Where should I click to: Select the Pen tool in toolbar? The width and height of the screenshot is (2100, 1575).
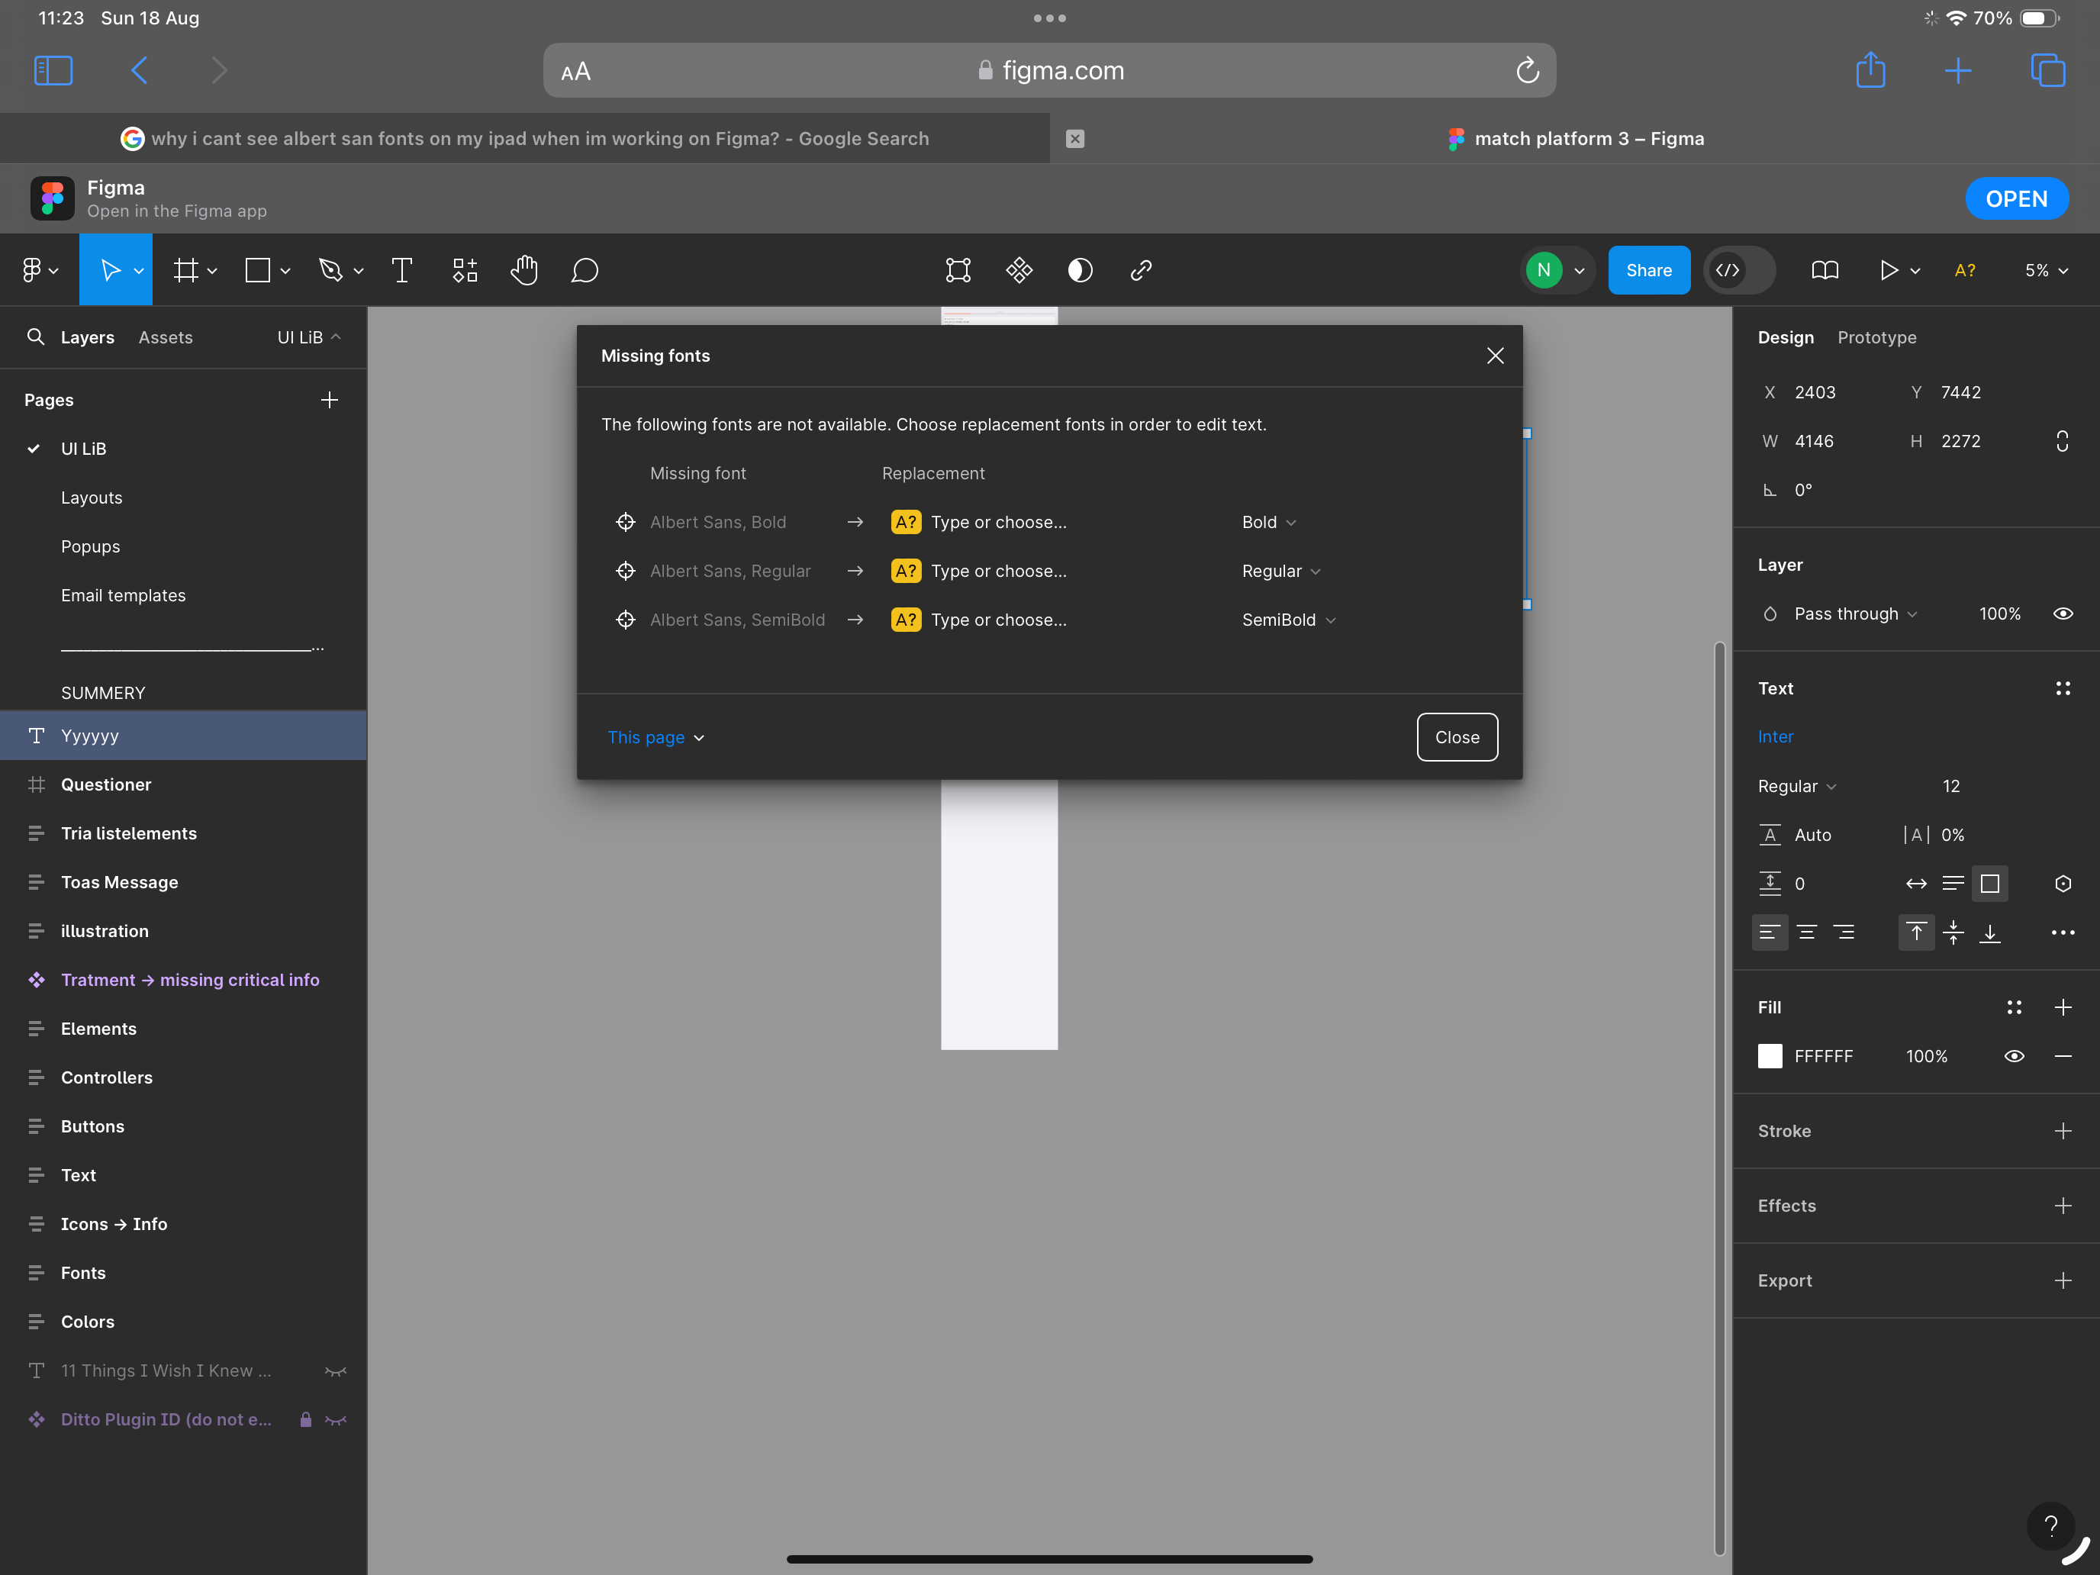coord(329,269)
